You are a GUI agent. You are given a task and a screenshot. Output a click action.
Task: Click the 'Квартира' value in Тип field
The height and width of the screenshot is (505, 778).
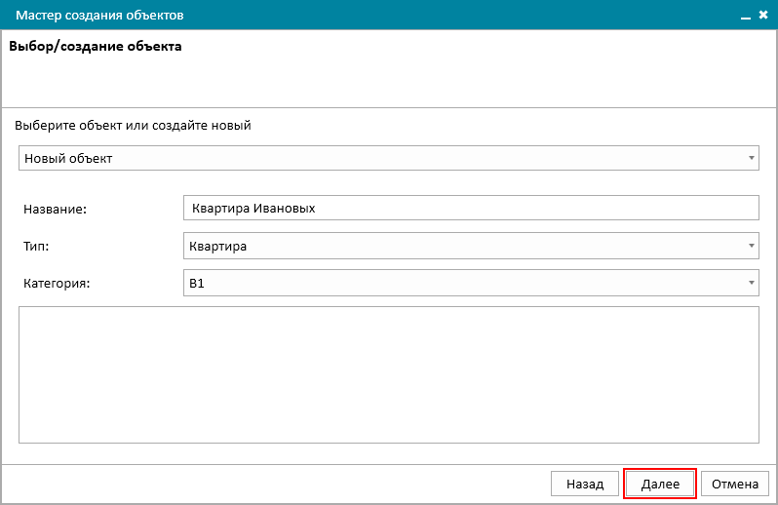point(217,246)
